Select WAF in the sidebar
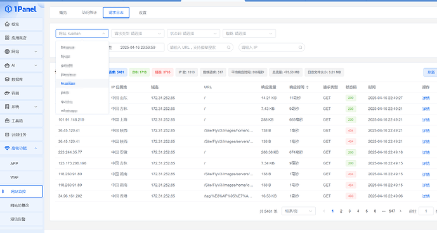437x233 pixels. tap(15, 177)
